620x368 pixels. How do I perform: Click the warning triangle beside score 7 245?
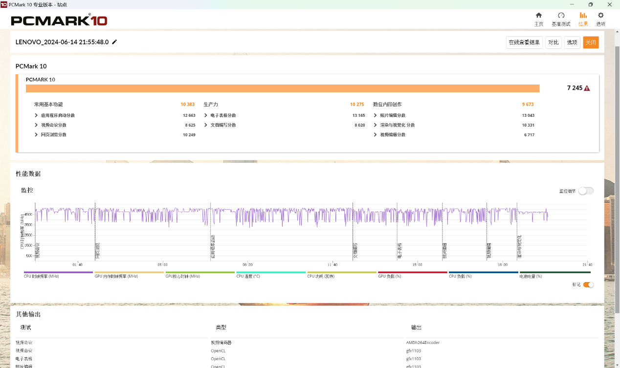[x=587, y=88]
